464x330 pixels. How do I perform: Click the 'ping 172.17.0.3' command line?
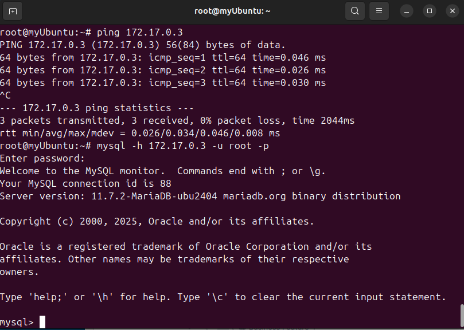[x=91, y=32]
